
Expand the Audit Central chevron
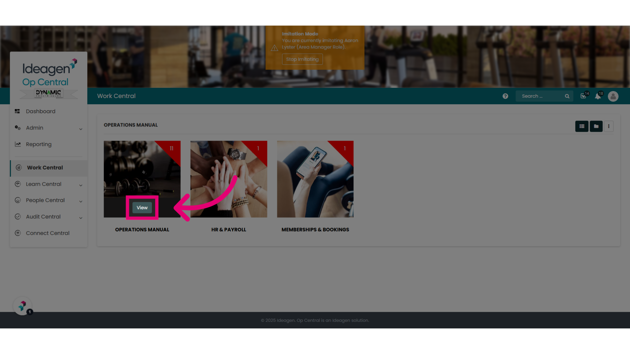click(81, 218)
